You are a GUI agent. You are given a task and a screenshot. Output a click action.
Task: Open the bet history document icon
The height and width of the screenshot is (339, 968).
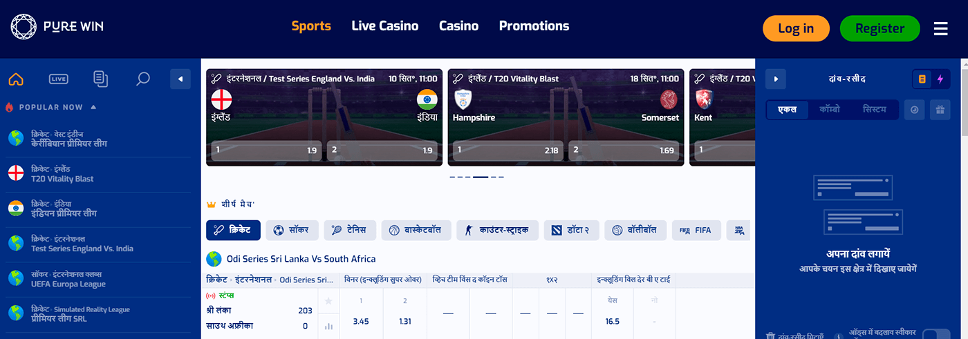coord(101,79)
